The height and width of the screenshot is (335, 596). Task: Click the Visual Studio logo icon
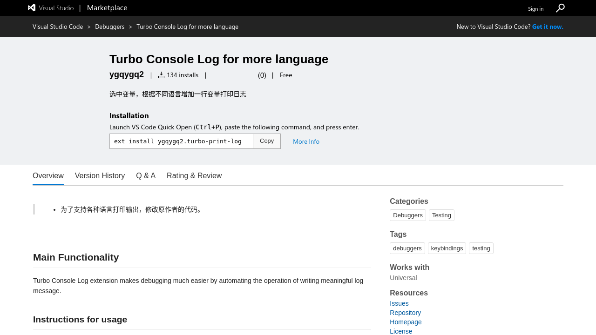click(x=32, y=7)
